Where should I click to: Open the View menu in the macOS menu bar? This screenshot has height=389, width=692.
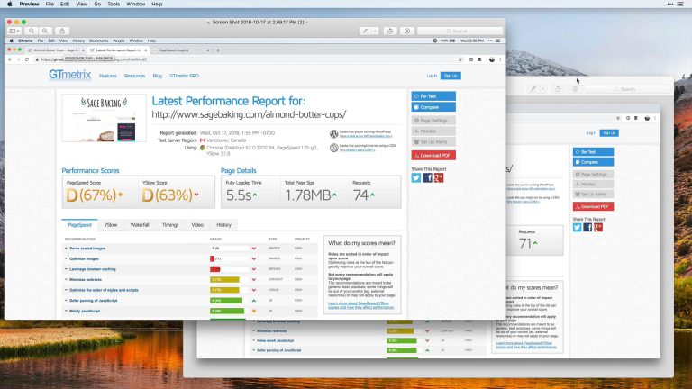click(82, 4)
